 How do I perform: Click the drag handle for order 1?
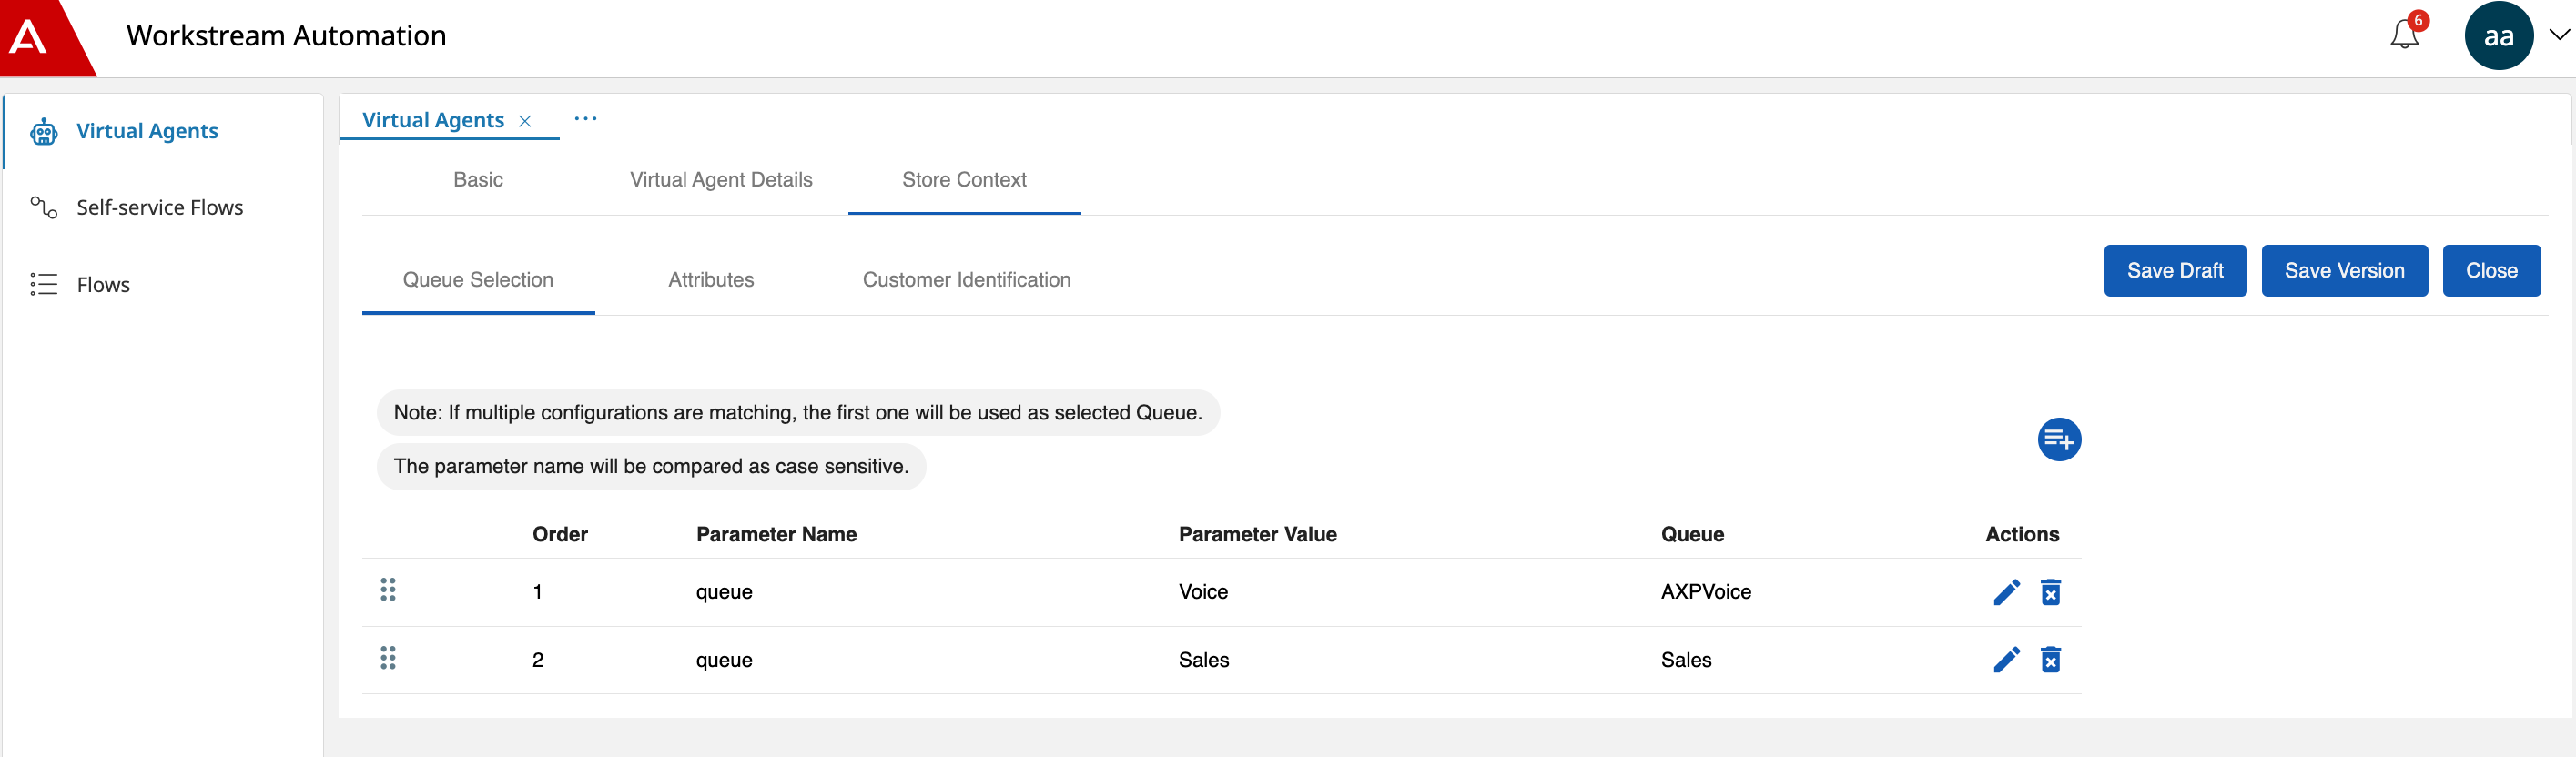[x=388, y=590]
